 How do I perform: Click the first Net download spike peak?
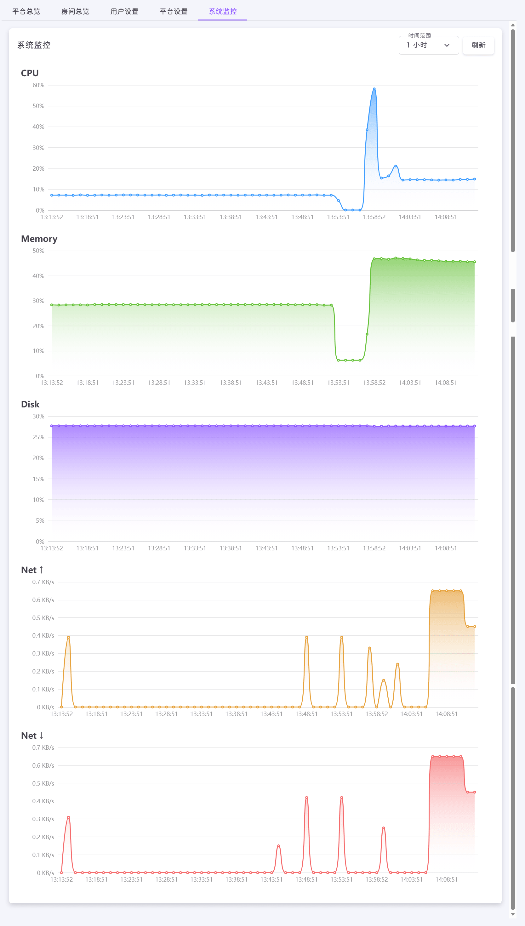(69, 817)
